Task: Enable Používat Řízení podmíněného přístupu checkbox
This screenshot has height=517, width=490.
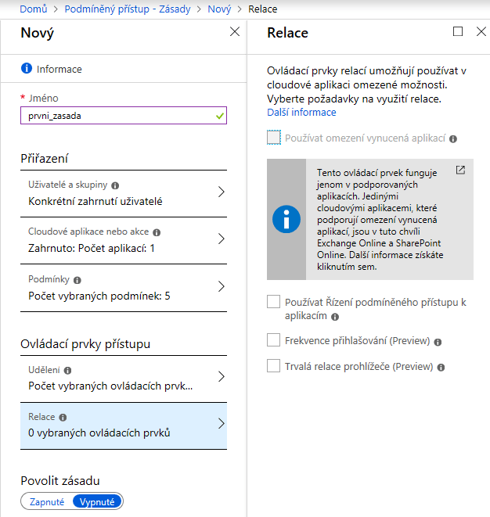Action: [x=273, y=302]
